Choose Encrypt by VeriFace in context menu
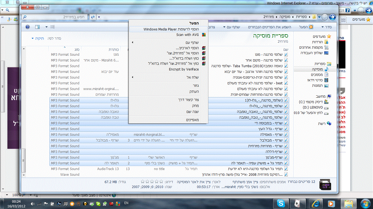Screen dimensions: 373x209 click(183, 69)
